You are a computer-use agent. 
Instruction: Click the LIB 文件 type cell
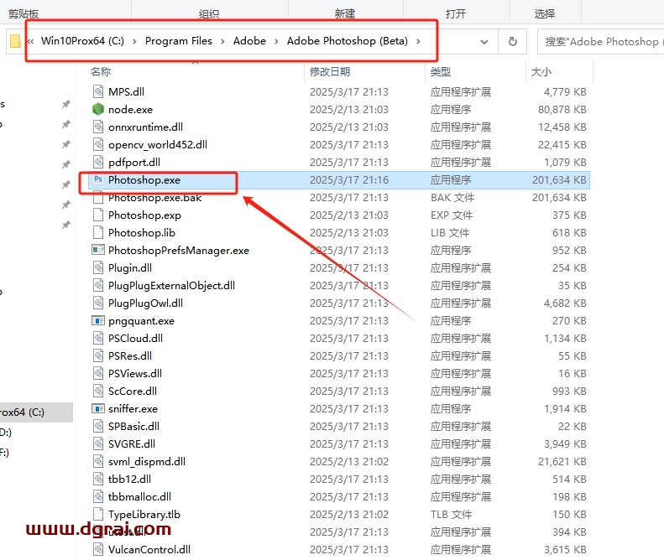pyautogui.click(x=450, y=232)
